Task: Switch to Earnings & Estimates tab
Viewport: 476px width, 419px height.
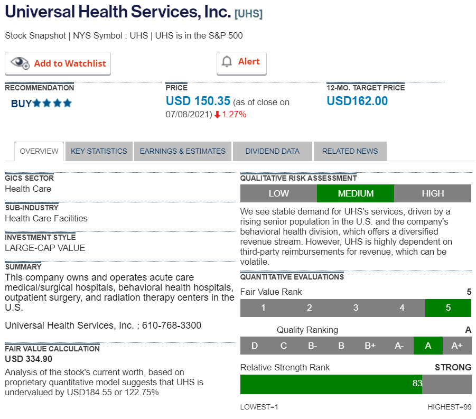Action: (182, 151)
